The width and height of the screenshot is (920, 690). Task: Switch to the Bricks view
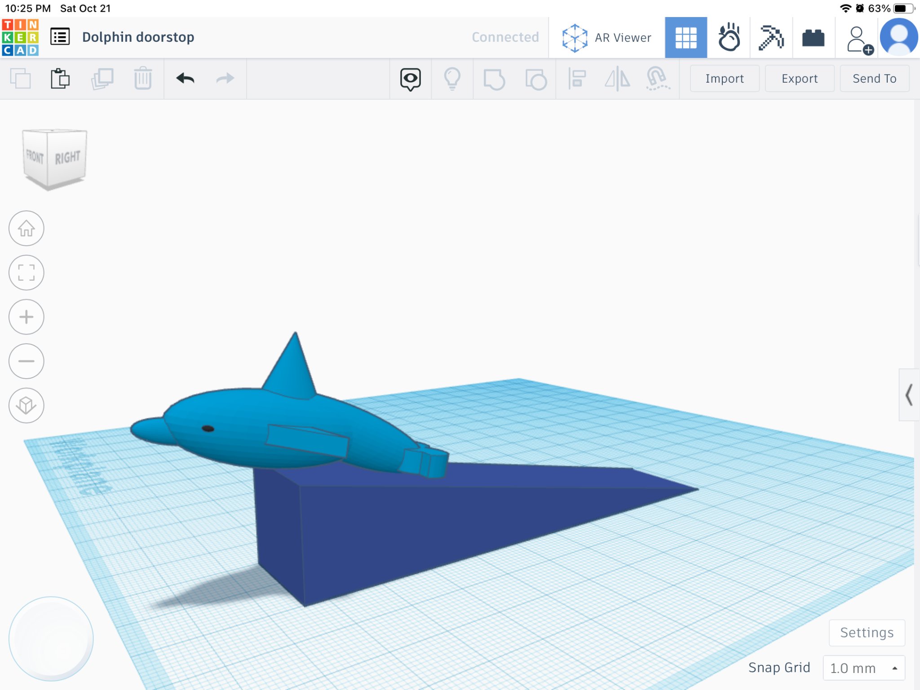[x=813, y=38]
